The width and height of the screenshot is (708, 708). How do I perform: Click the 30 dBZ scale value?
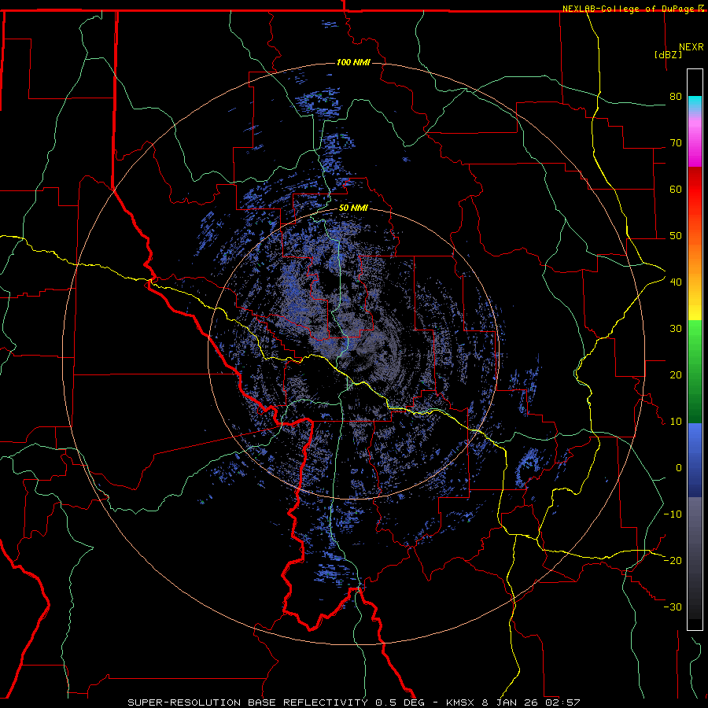click(676, 328)
